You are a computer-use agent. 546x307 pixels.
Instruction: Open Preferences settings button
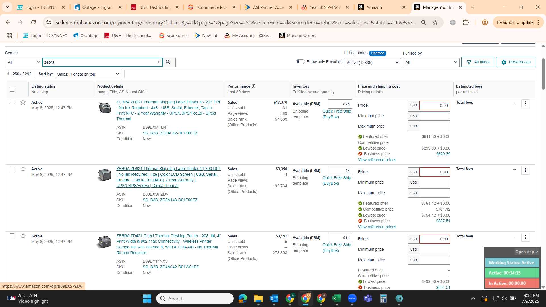[516, 62]
